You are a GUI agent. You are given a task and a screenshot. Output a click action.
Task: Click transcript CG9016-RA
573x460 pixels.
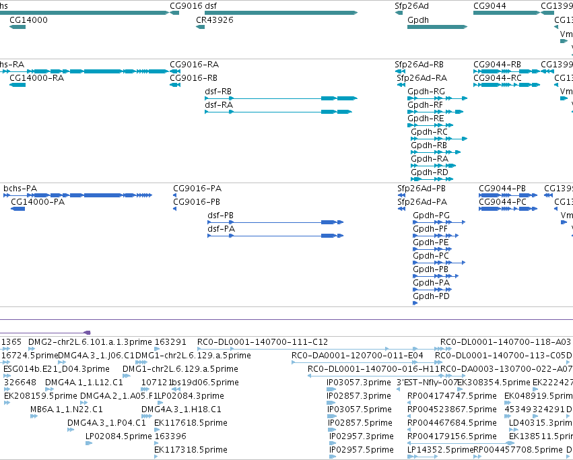click(x=194, y=65)
